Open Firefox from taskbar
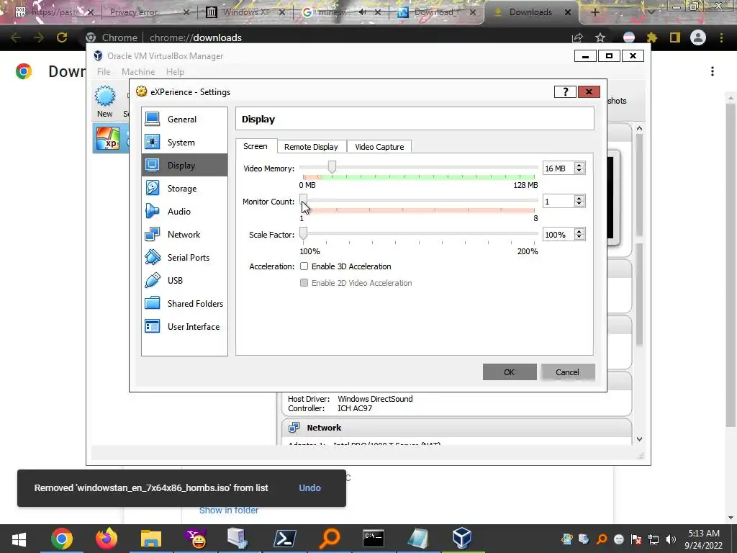Image resolution: width=737 pixels, height=553 pixels. point(107,539)
